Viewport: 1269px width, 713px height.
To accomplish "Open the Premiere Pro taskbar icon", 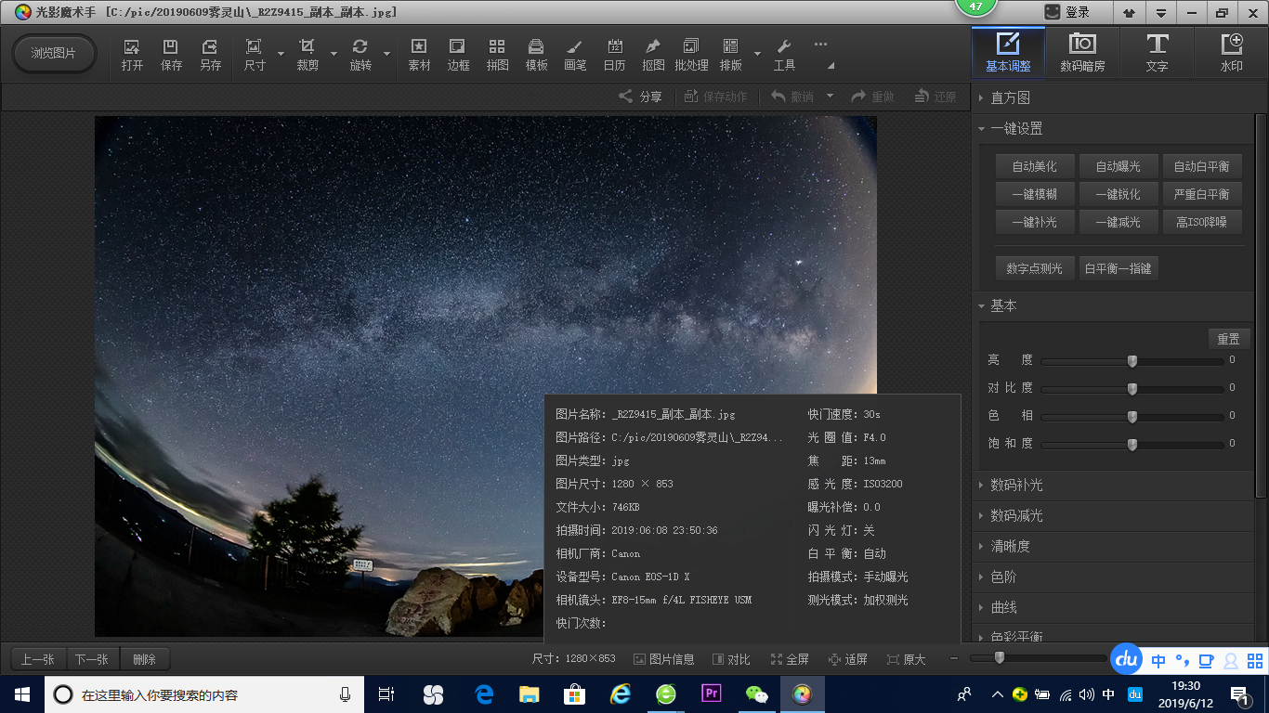I will pyautogui.click(x=713, y=694).
